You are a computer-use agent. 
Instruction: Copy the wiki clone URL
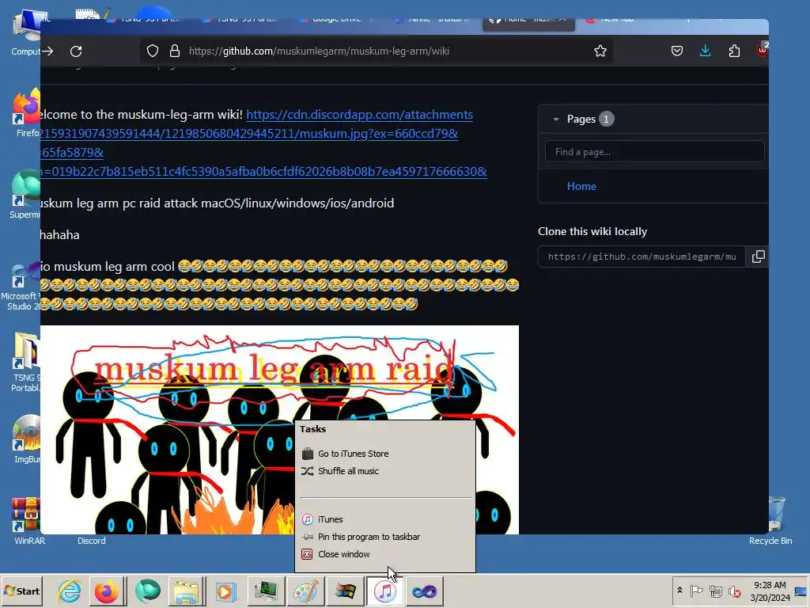click(x=758, y=256)
